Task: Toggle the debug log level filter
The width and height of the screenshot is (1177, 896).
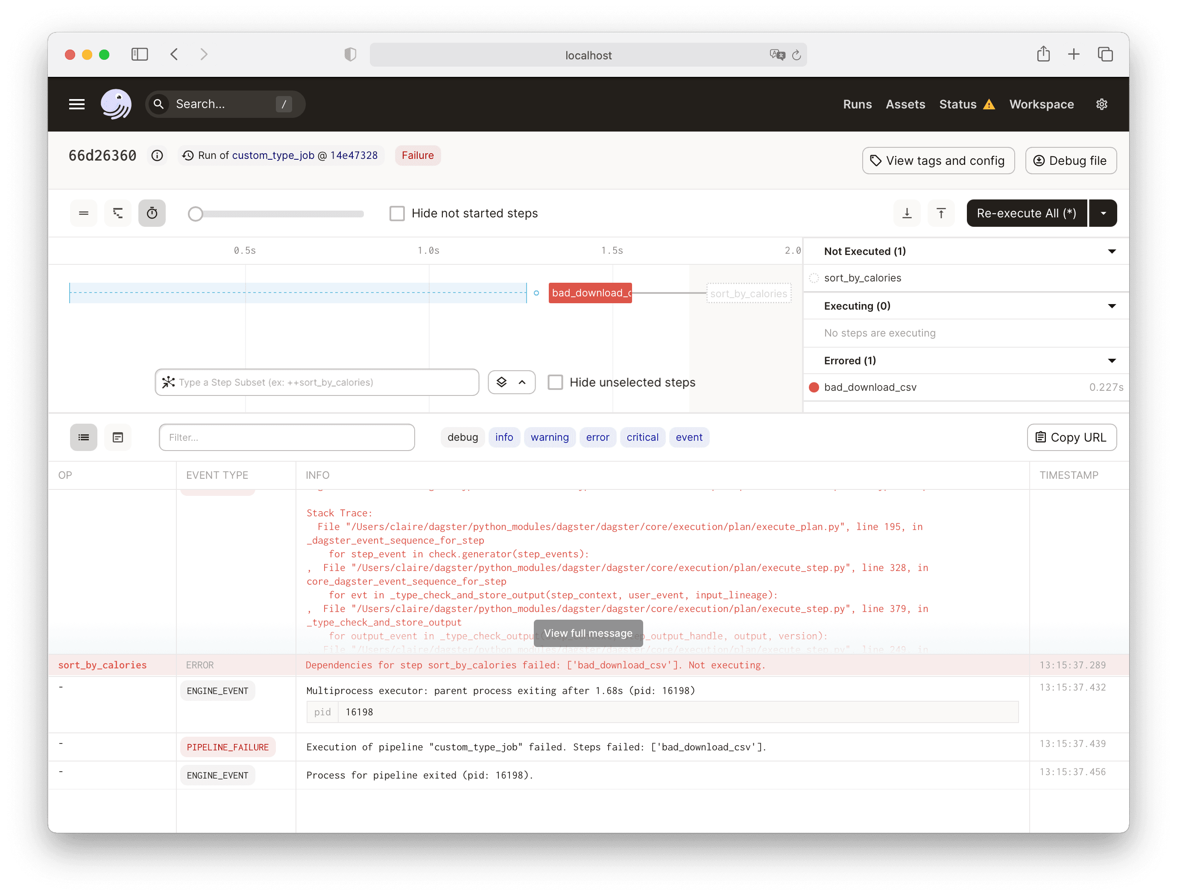Action: point(463,437)
